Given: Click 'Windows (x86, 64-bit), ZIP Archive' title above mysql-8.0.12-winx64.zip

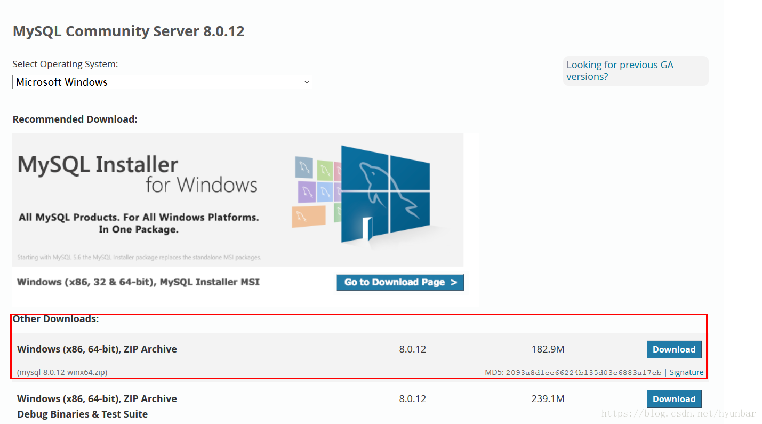Looking at the screenshot, I should [x=97, y=349].
